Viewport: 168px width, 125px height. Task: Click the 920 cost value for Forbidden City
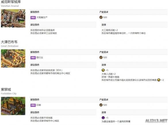pyautogui.click(x=105, y=105)
